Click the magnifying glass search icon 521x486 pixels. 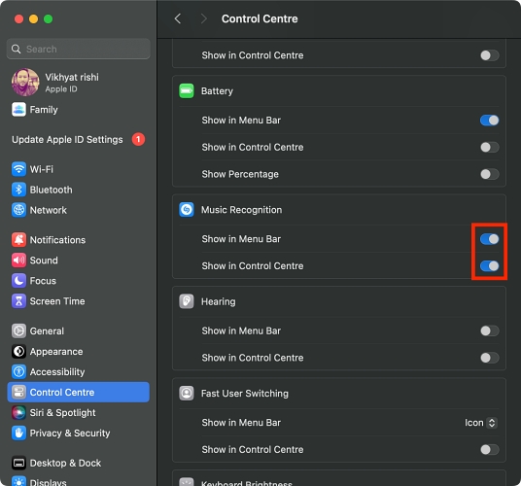pos(16,50)
